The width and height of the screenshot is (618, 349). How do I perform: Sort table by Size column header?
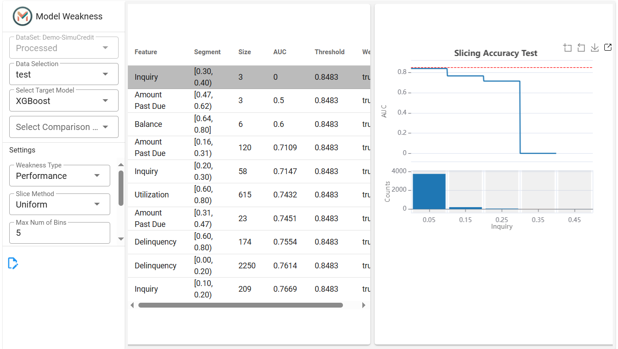pyautogui.click(x=245, y=52)
